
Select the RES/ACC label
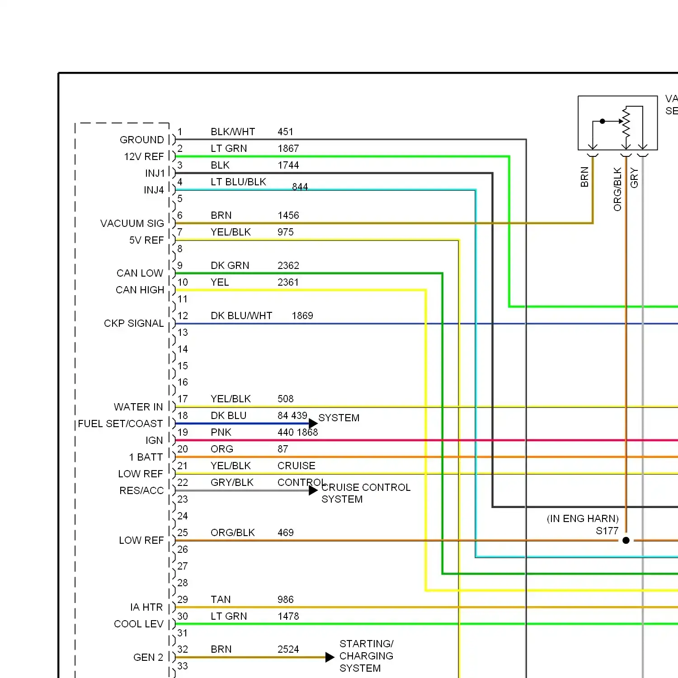(x=141, y=490)
